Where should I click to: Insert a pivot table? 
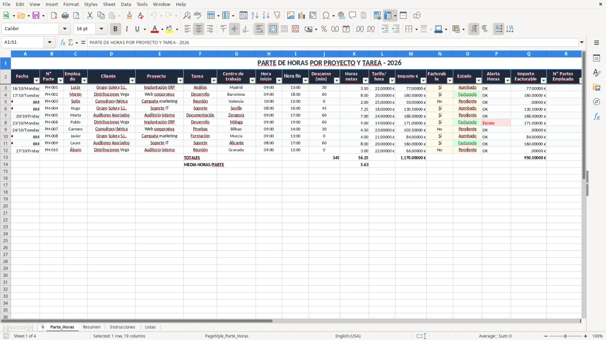(x=313, y=16)
